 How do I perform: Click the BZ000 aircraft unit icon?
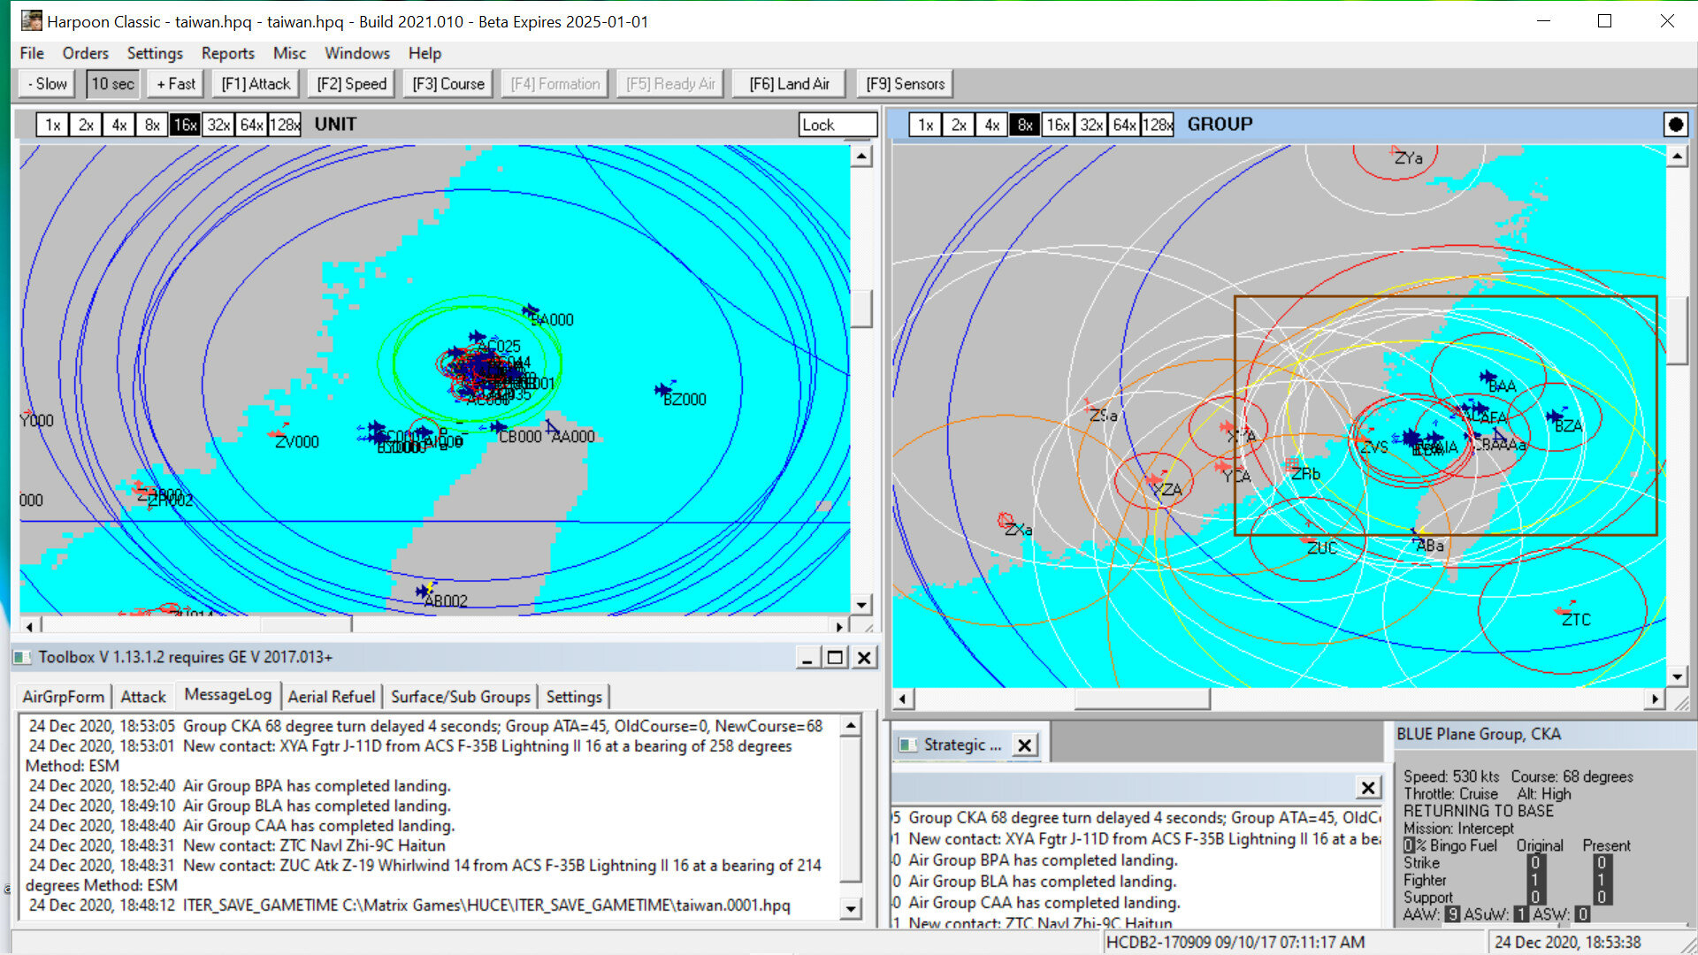pos(663,389)
